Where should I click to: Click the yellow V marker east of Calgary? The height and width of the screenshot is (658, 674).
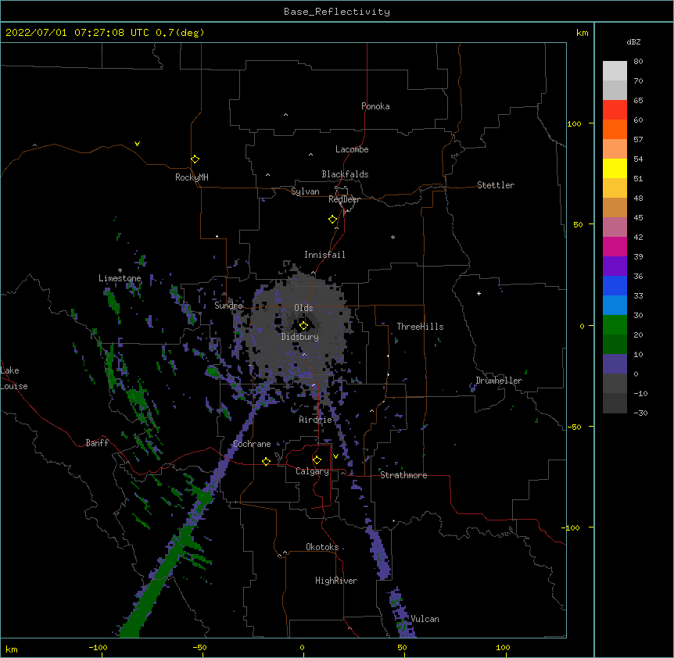(335, 456)
